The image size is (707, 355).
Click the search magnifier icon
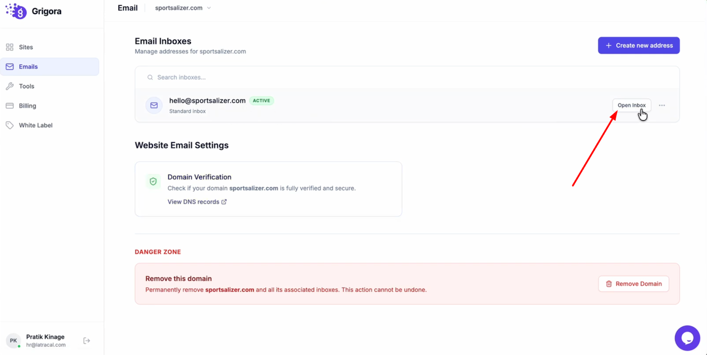[x=150, y=78]
